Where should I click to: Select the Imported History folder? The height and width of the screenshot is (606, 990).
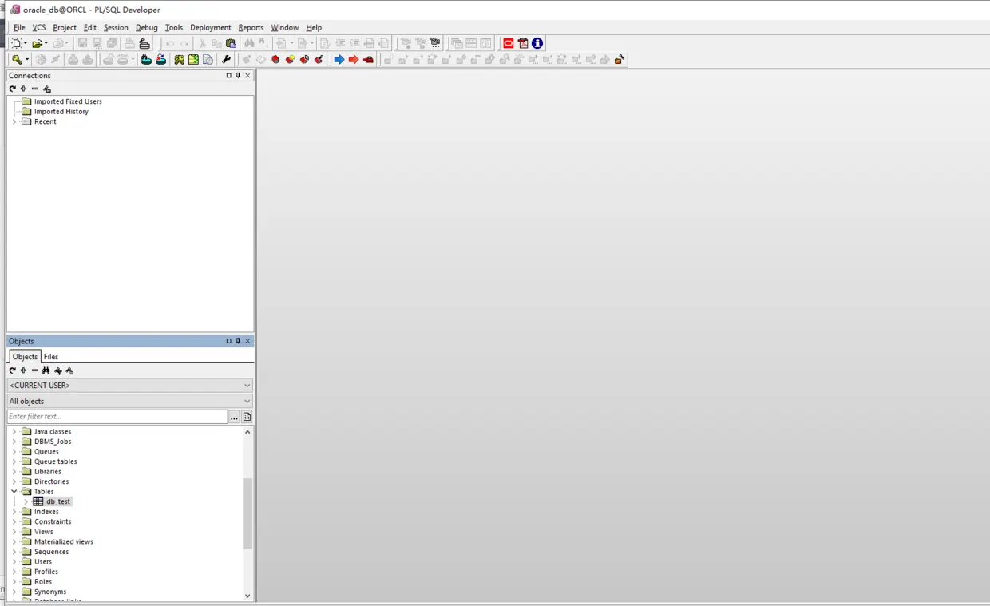[x=61, y=112]
